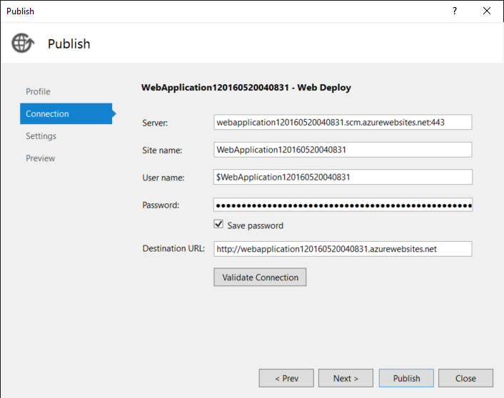The height and width of the screenshot is (398, 504).
Task: Switch to the Preview step
Action: 40,158
